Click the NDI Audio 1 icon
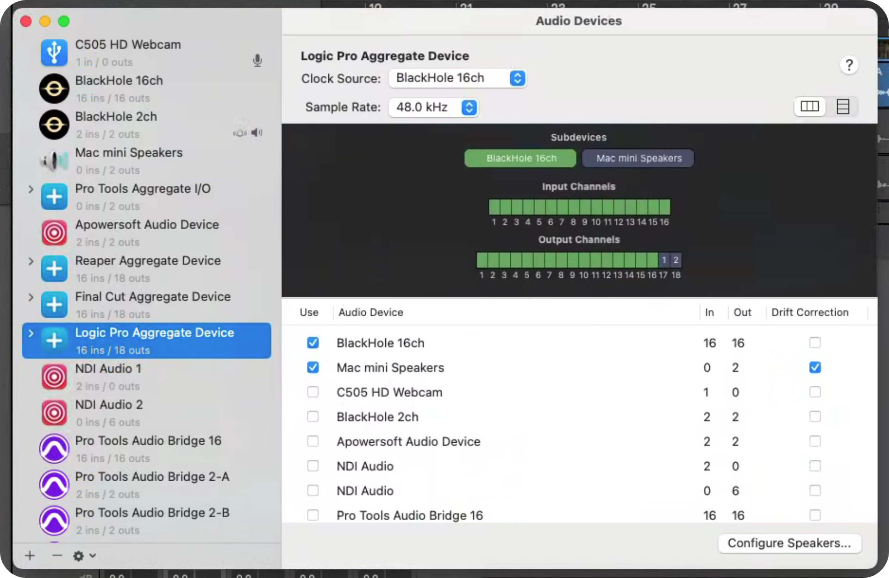 (x=54, y=377)
